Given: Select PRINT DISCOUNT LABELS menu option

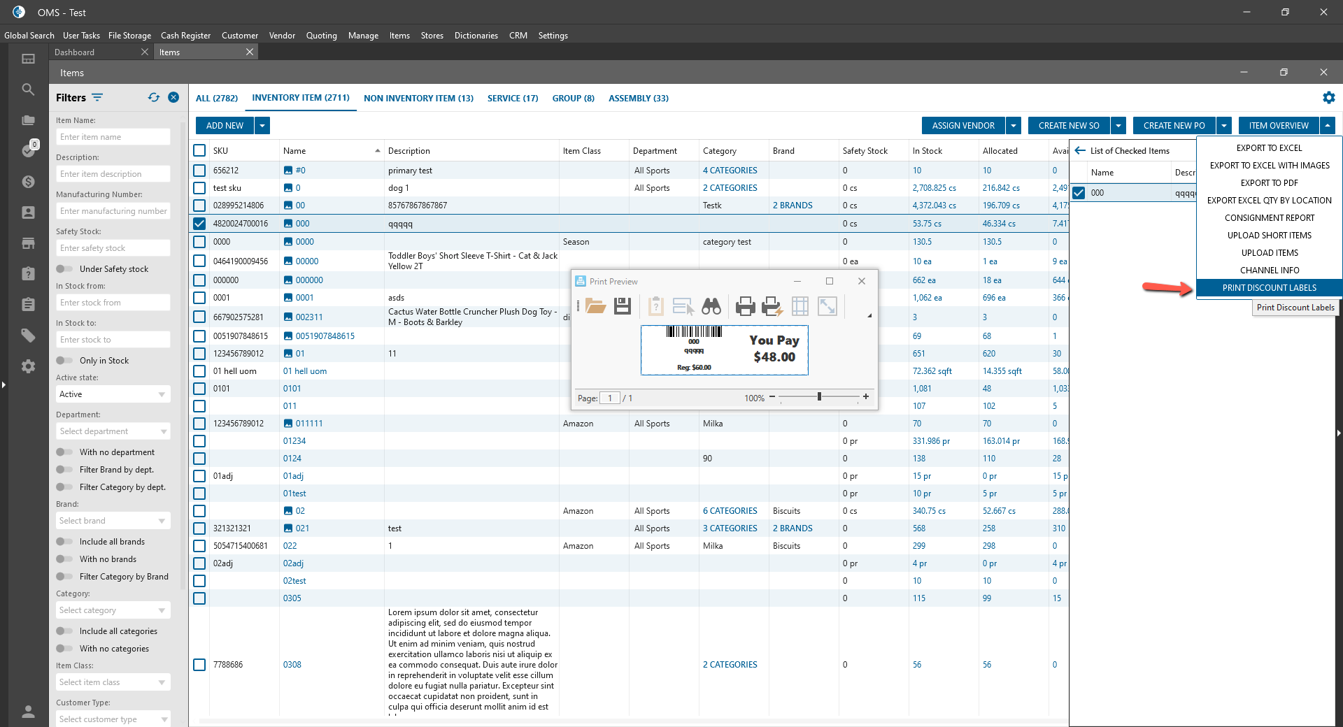Looking at the screenshot, I should (1269, 288).
